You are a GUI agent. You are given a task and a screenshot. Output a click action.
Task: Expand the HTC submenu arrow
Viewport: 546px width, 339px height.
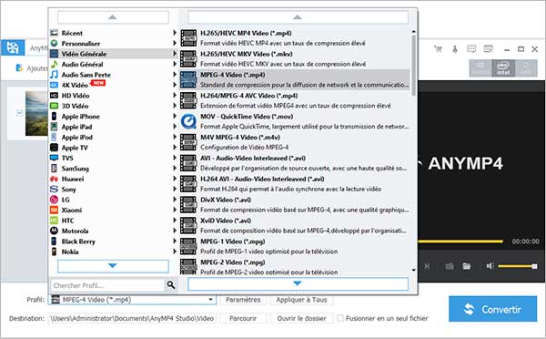click(175, 221)
